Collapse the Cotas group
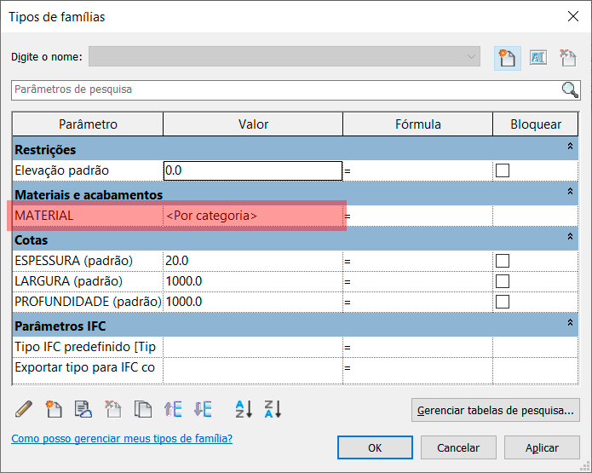This screenshot has width=592, height=473. click(x=570, y=238)
